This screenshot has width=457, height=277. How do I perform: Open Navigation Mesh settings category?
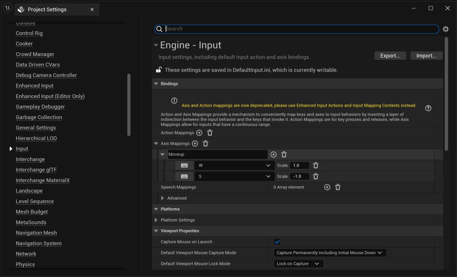(x=36, y=233)
